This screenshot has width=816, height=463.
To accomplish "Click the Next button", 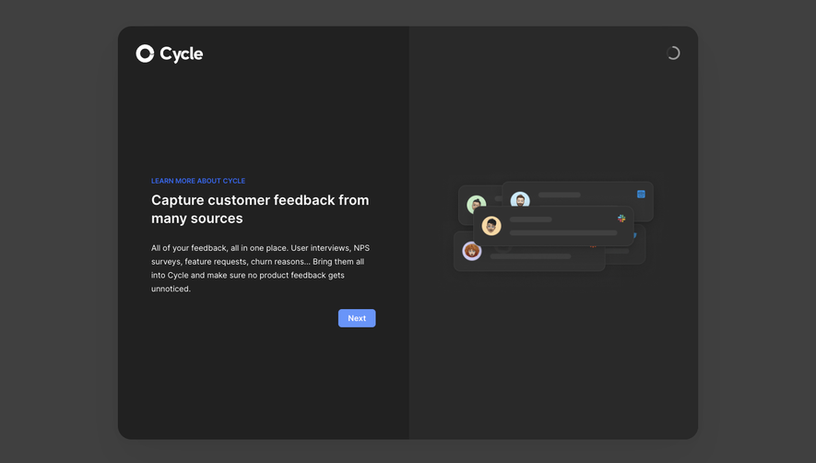I will 357,318.
